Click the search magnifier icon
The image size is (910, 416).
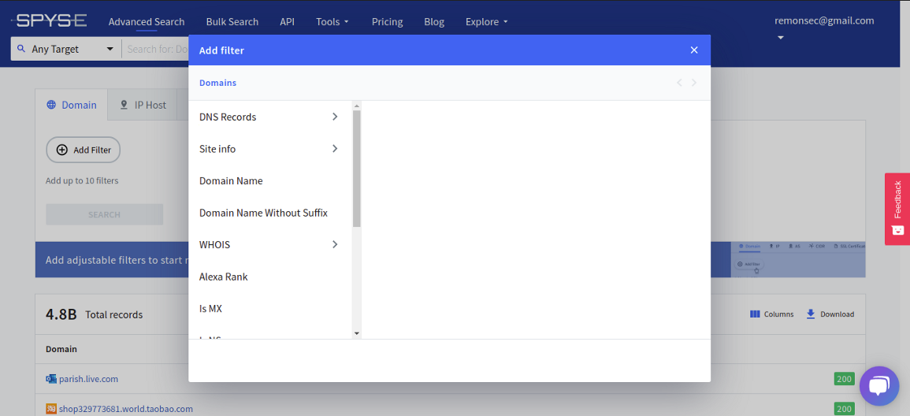(x=22, y=49)
